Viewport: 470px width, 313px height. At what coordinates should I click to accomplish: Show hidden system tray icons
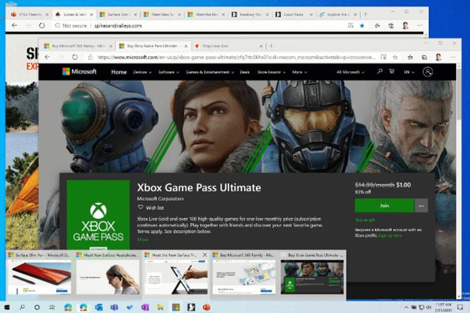point(406,307)
